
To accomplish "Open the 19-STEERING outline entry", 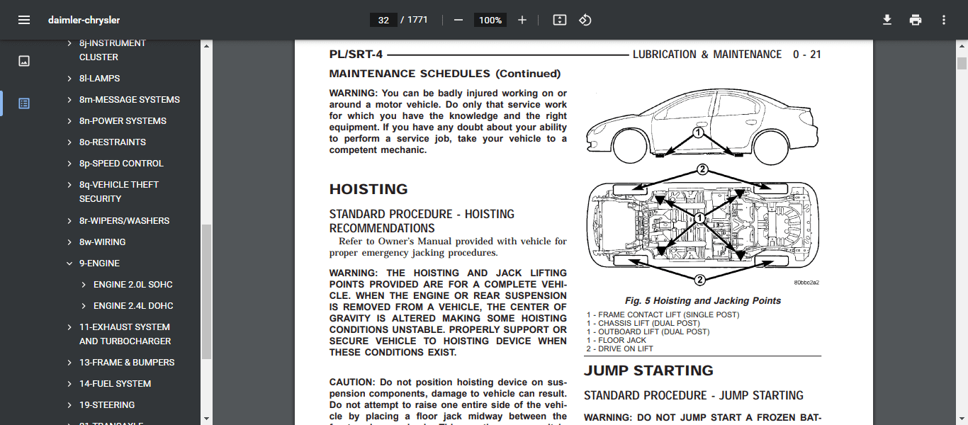I will pyautogui.click(x=107, y=405).
